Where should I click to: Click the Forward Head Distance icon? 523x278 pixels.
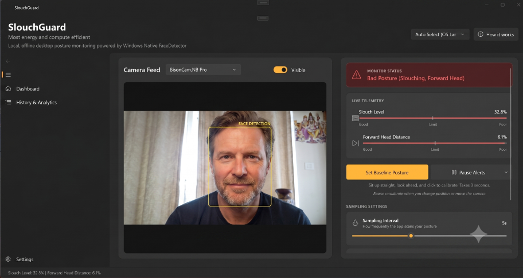point(355,143)
